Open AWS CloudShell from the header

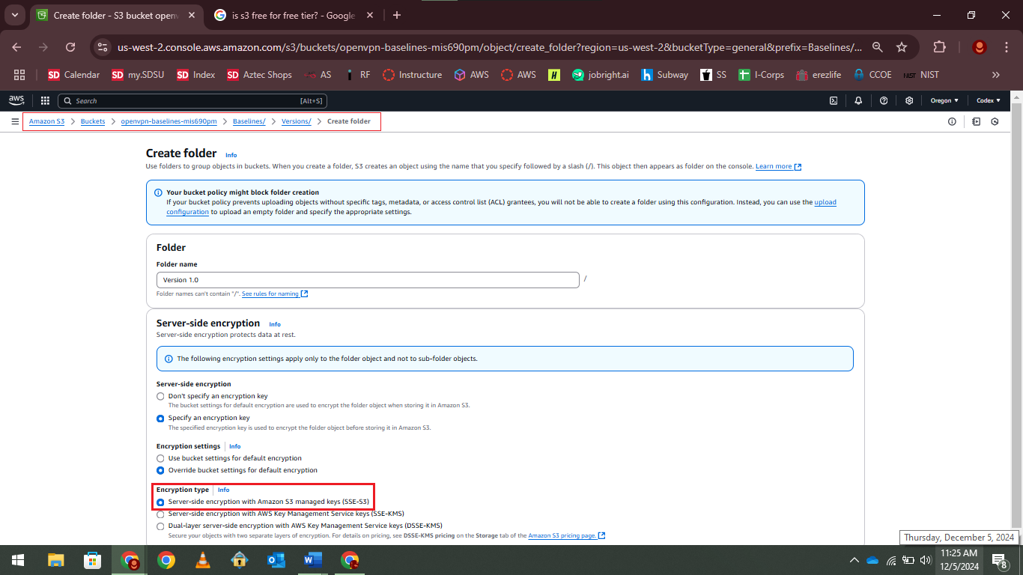[833, 100]
